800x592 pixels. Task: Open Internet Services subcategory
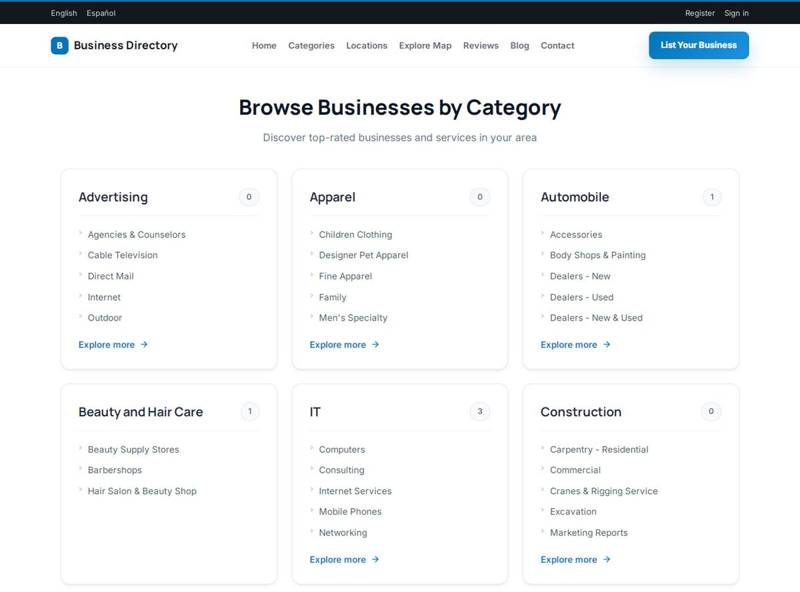(x=355, y=491)
